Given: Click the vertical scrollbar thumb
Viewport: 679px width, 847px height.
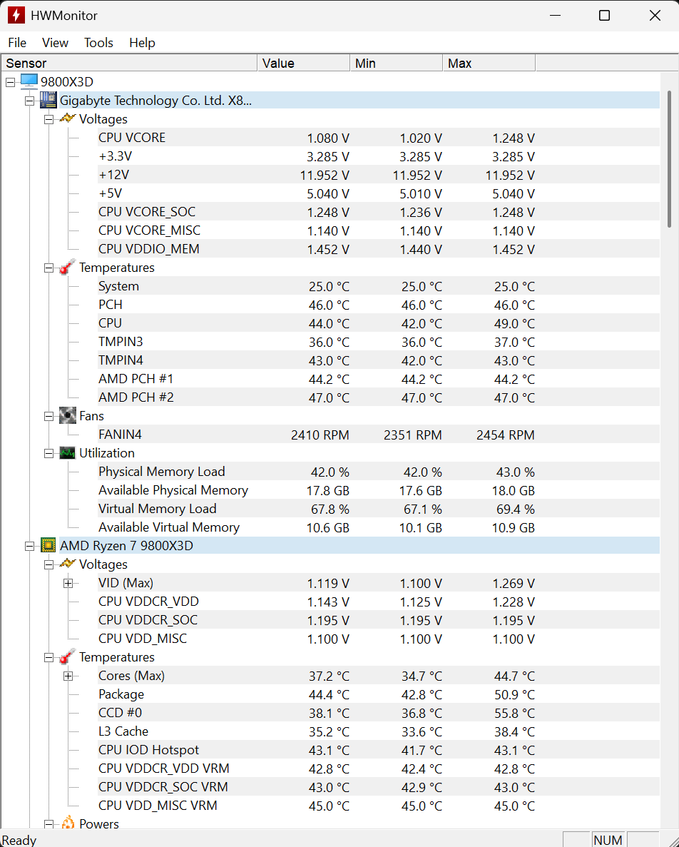Looking at the screenshot, I should point(669,158).
